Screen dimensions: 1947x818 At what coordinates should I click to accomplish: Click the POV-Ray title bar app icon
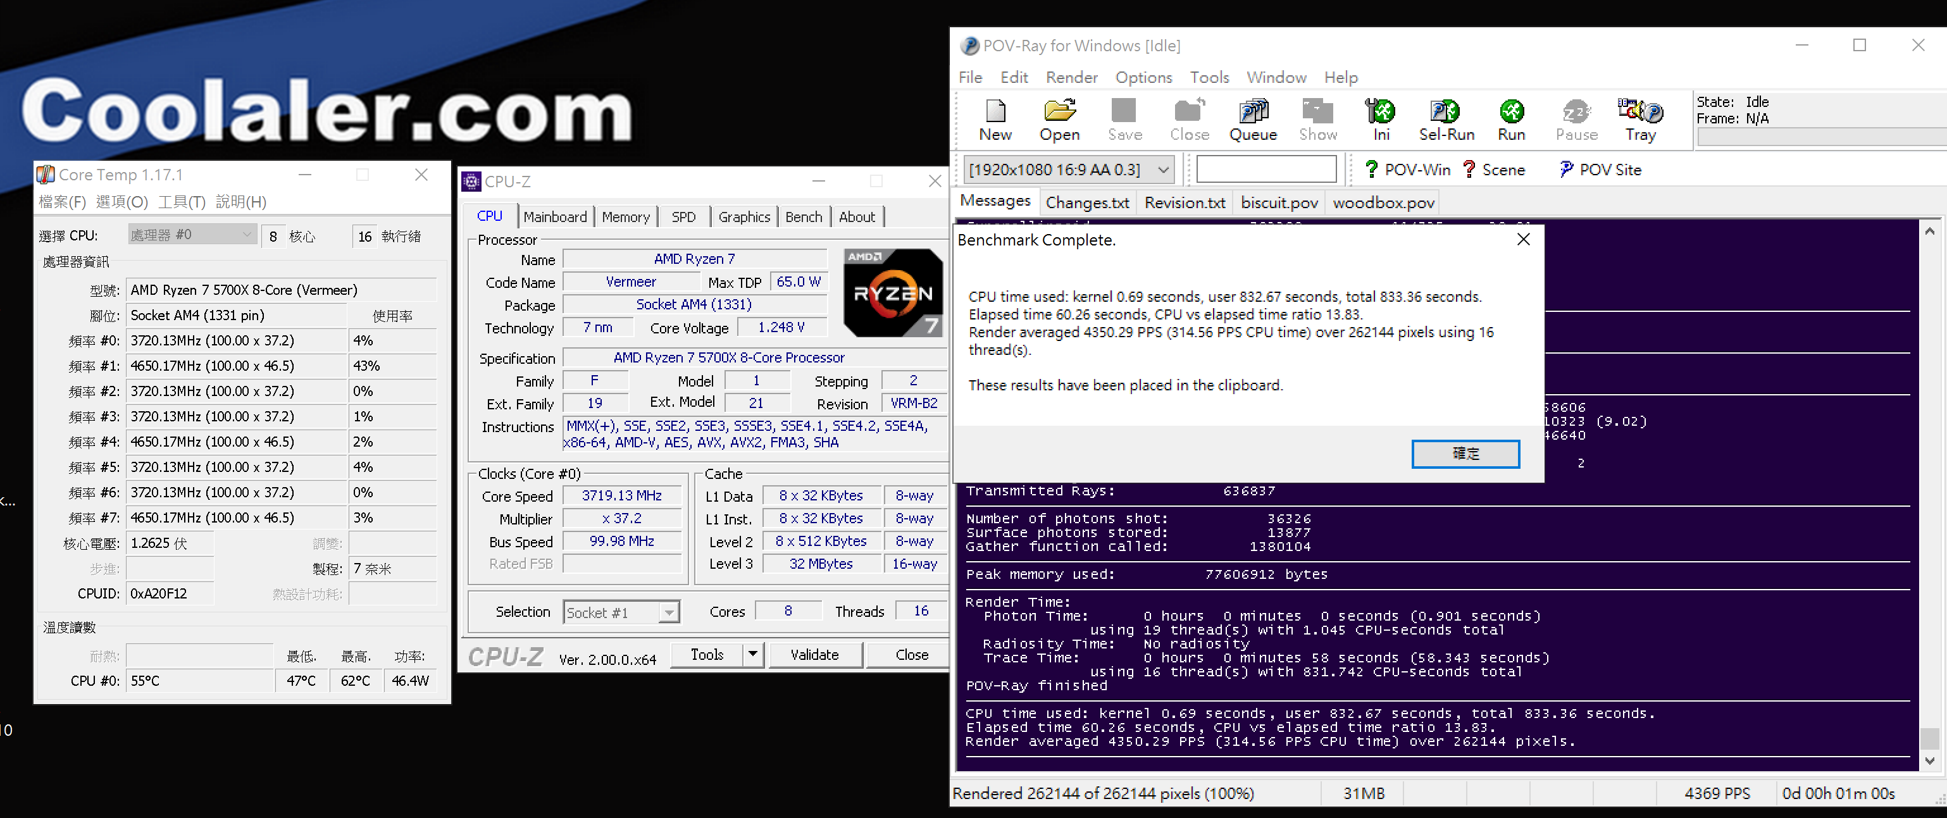tap(969, 46)
